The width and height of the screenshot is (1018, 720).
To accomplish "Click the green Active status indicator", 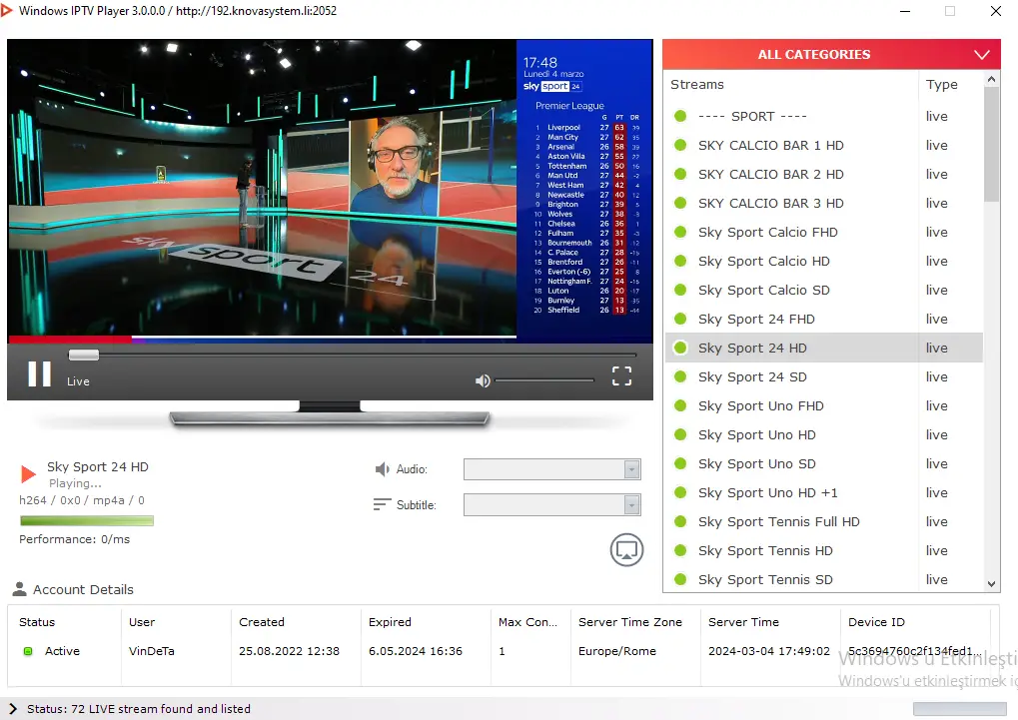I will pyautogui.click(x=28, y=651).
